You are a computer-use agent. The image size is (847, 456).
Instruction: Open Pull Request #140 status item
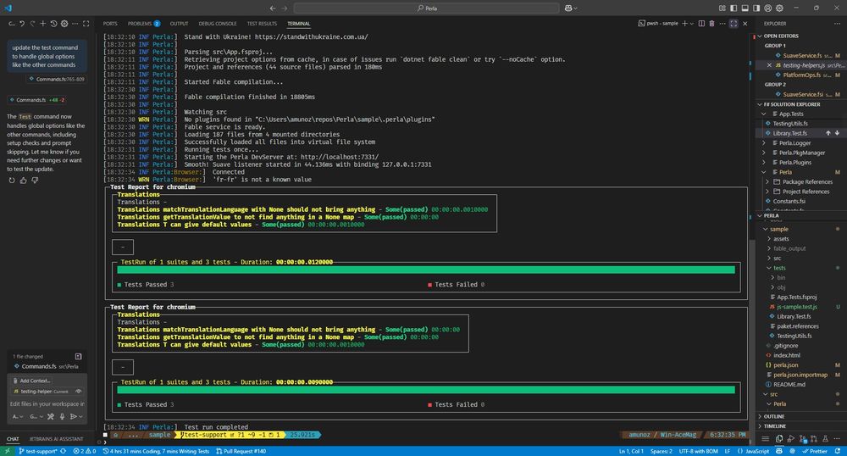click(241, 451)
